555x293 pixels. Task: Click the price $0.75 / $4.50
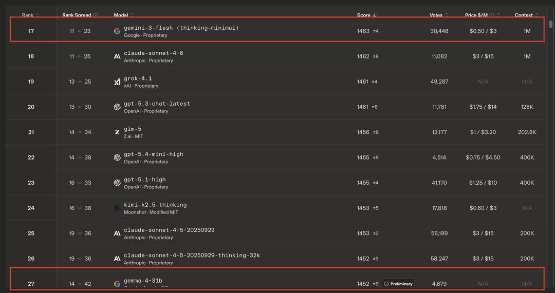[483, 158]
